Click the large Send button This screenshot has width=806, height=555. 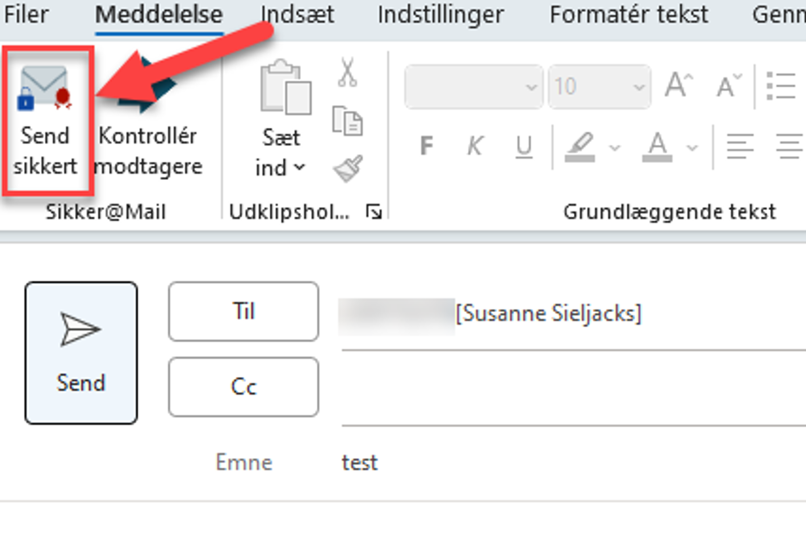click(81, 352)
